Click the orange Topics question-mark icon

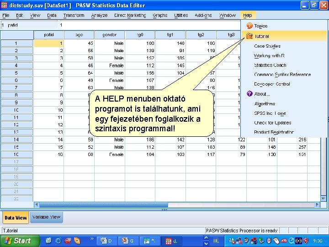(249, 26)
